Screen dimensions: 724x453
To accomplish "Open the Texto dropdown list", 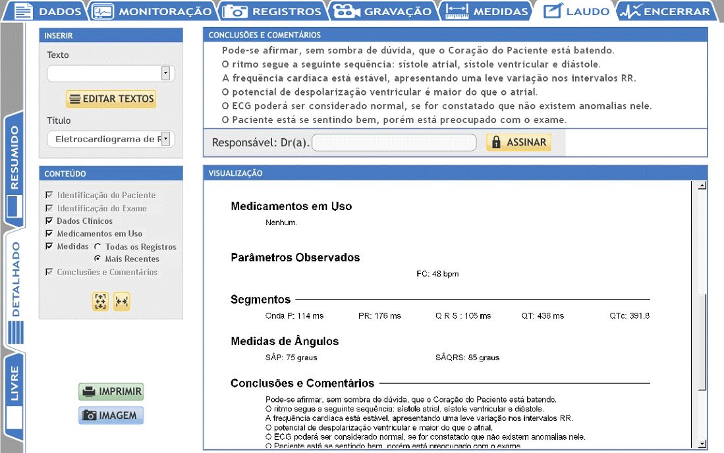I will tap(165, 73).
